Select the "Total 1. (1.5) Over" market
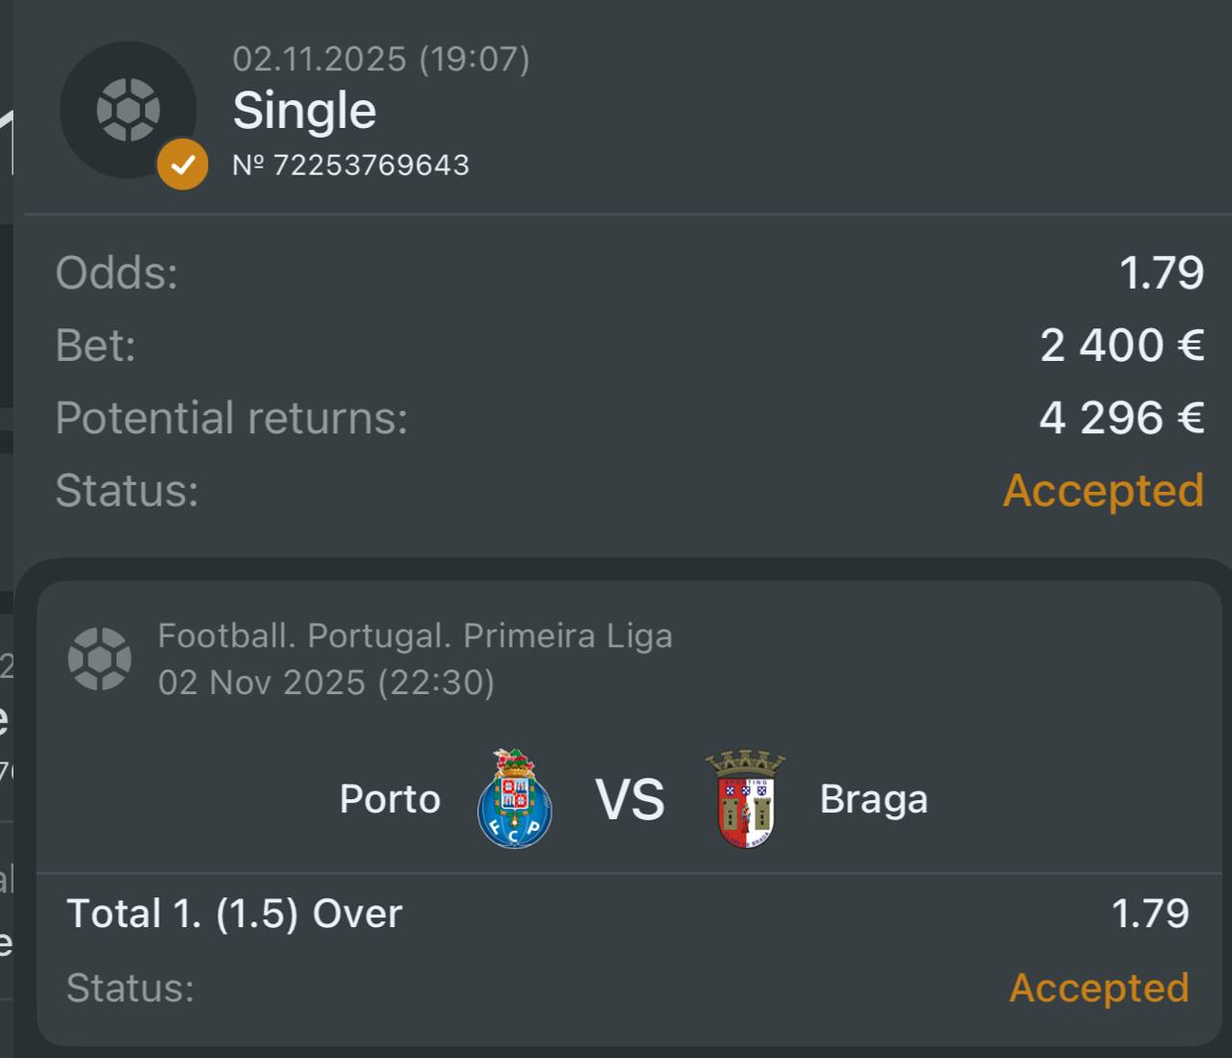 coord(234,914)
